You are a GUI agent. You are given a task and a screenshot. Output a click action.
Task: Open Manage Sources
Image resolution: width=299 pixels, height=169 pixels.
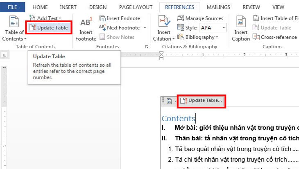coord(200,18)
